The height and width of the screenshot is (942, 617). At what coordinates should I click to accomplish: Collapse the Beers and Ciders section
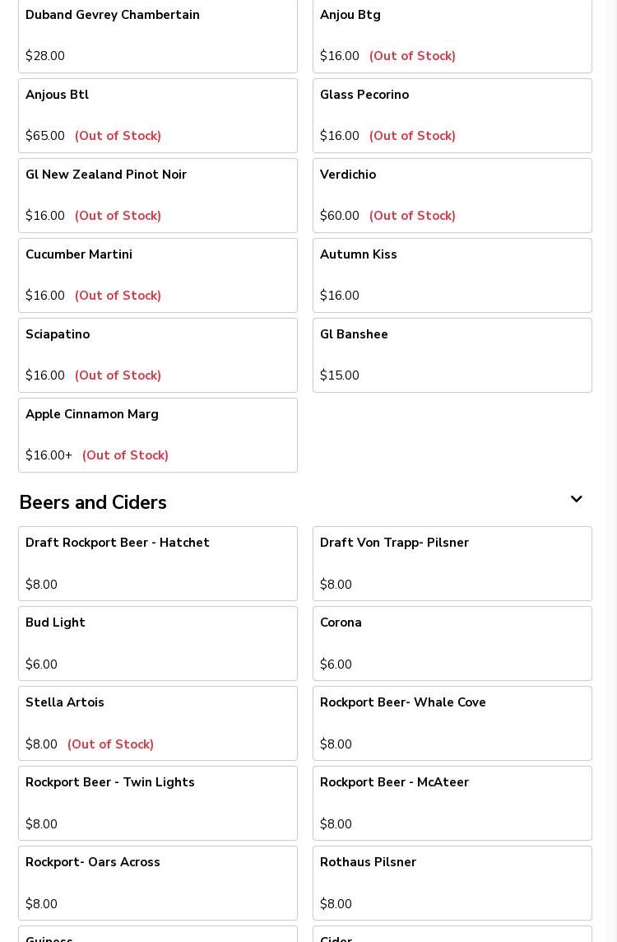[x=576, y=500]
